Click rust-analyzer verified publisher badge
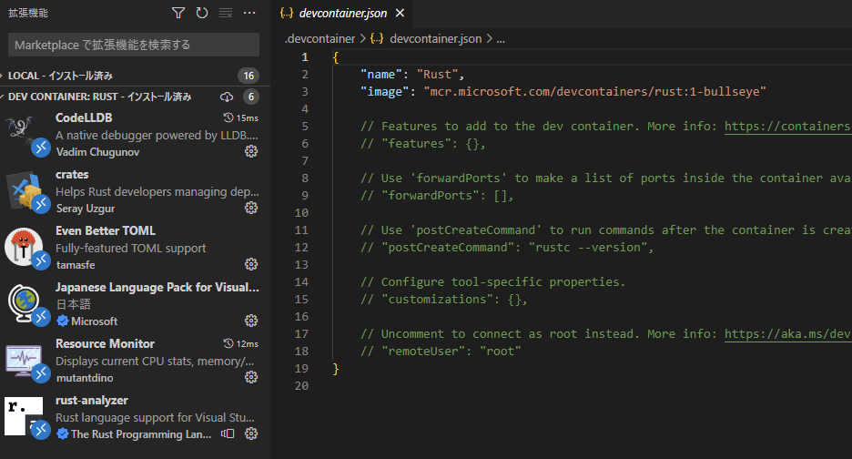The image size is (852, 459). (63, 434)
